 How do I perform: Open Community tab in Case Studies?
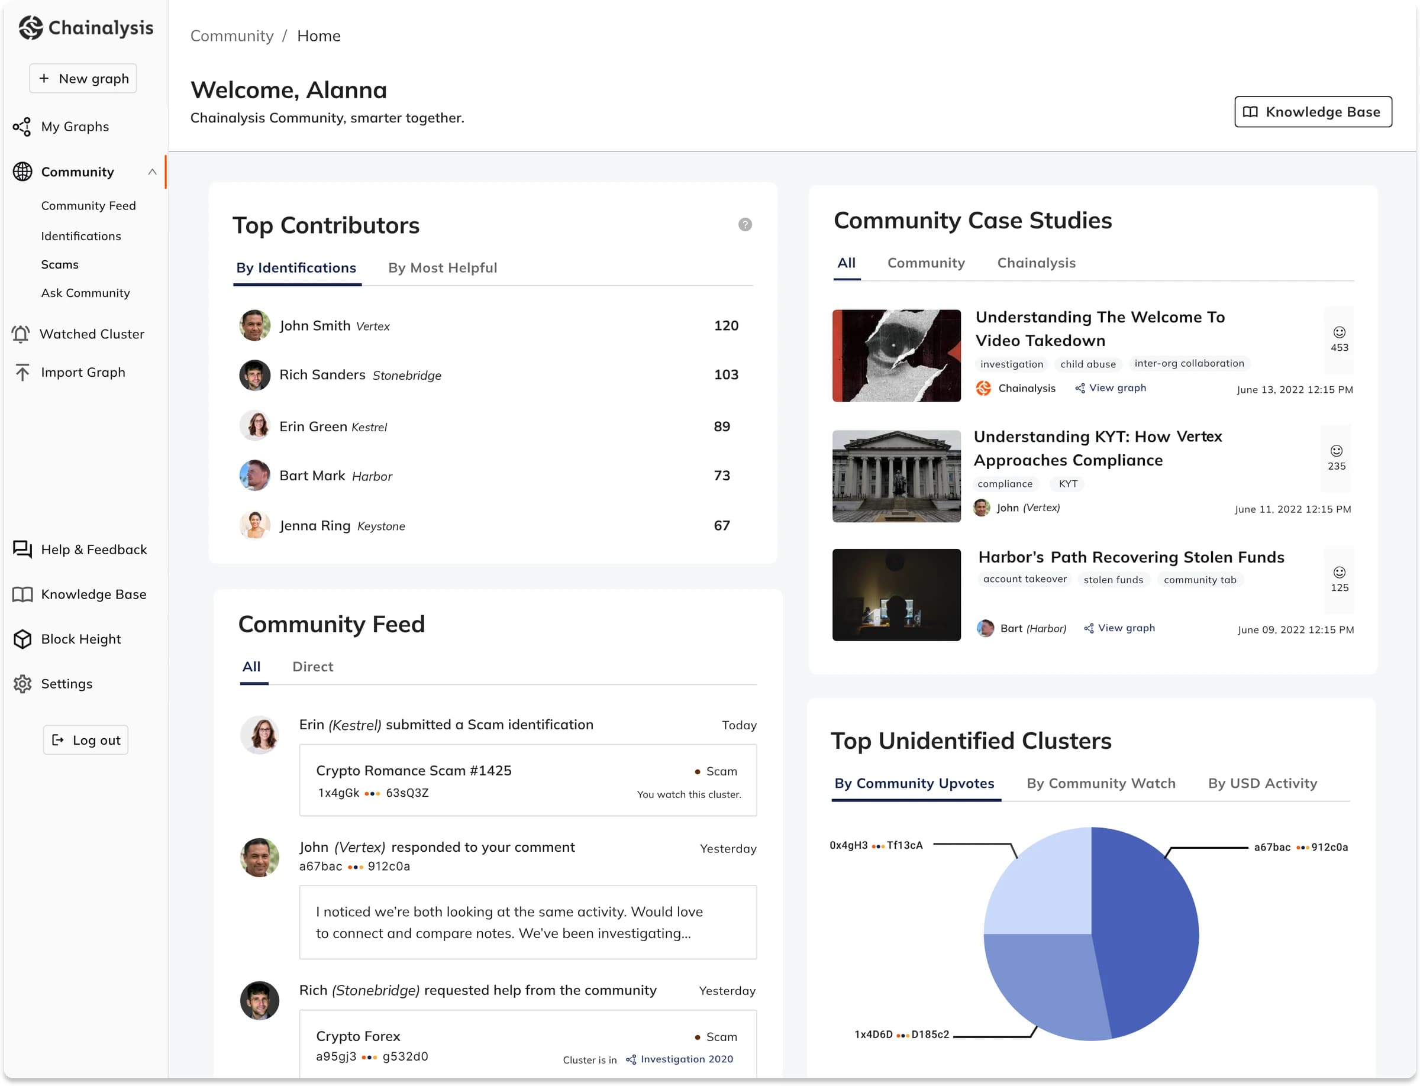tap(926, 263)
